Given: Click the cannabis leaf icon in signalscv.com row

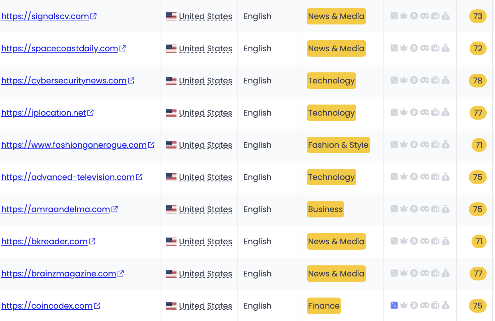Looking at the screenshot, I should (404, 16).
